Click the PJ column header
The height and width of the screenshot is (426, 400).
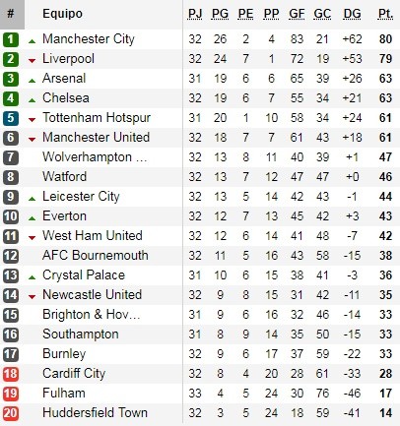pyautogui.click(x=195, y=14)
